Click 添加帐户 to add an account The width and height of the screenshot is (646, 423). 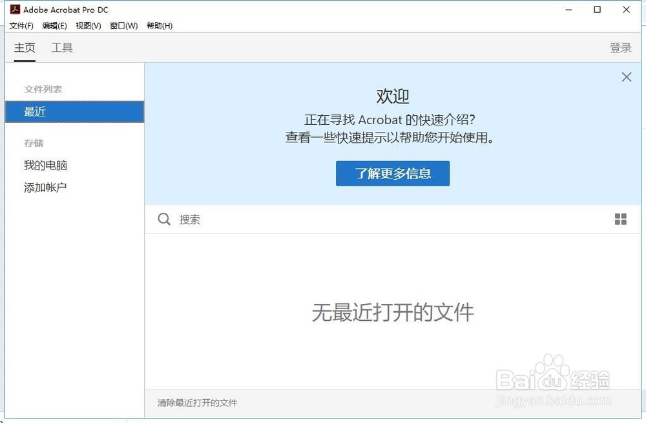(45, 188)
